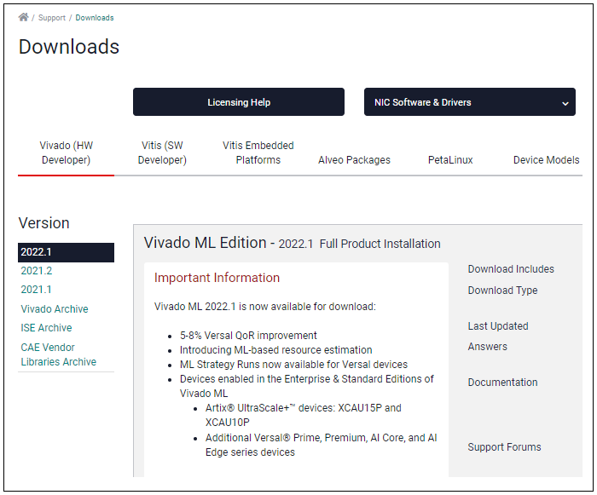Click 'ML Strategy Runs' bullet text
This screenshot has height=495, width=597.
pyautogui.click(x=293, y=364)
